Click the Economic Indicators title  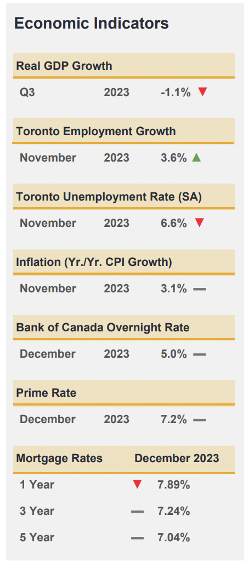[92, 24]
